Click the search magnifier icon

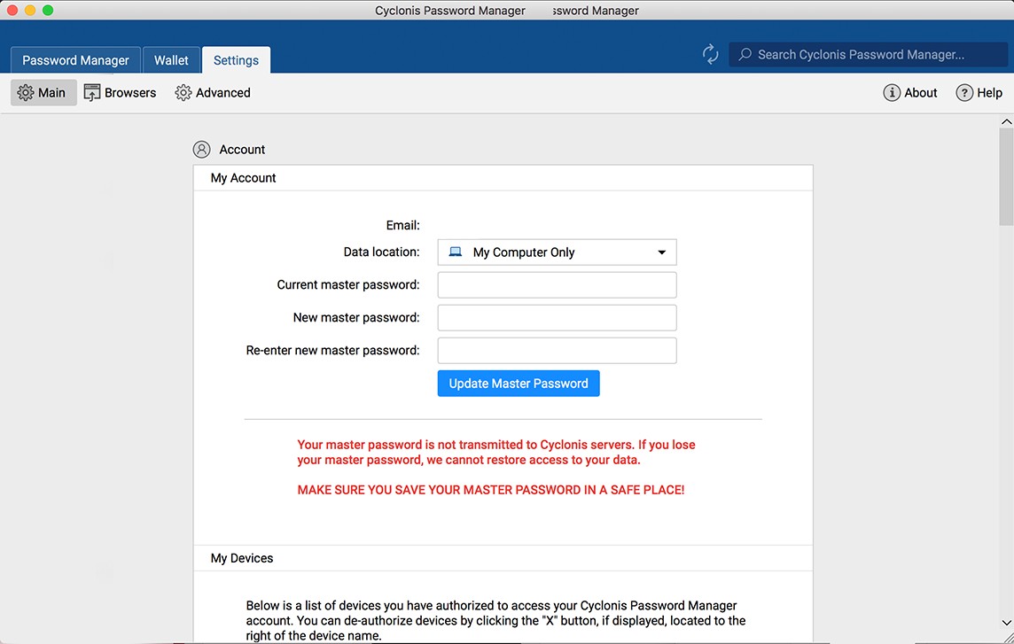point(745,55)
